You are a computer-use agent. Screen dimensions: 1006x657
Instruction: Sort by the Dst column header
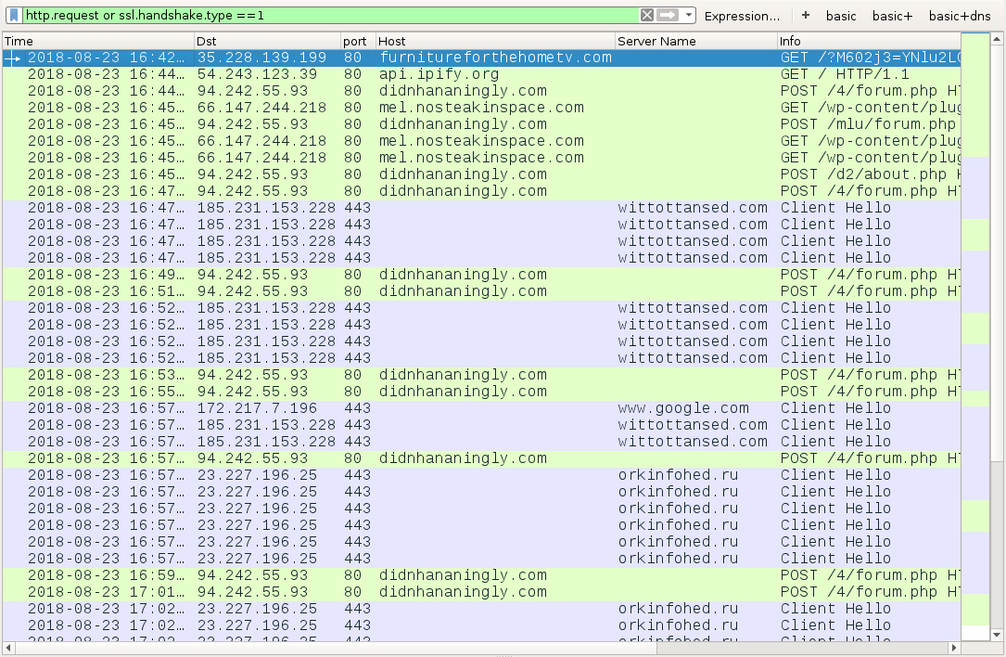267,41
